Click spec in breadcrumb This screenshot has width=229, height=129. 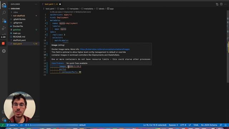[x=61, y=9]
